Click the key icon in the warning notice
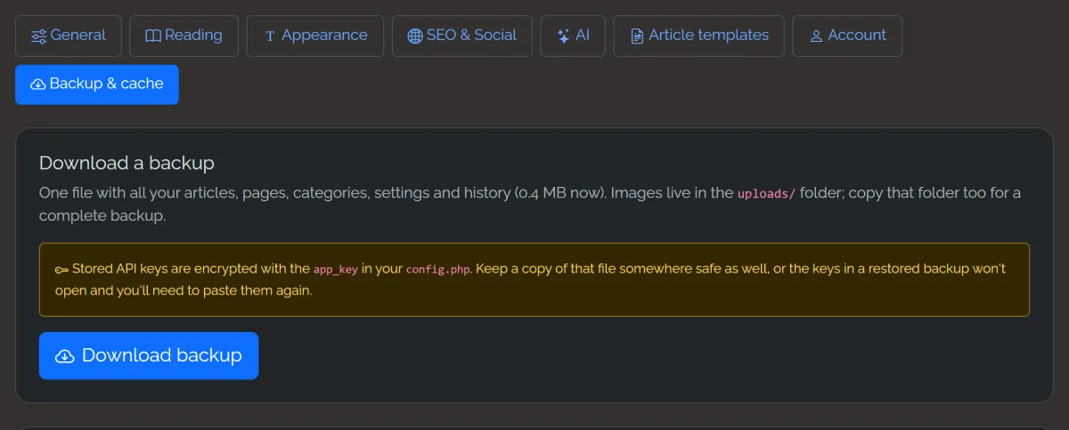1069x430 pixels. (x=61, y=269)
